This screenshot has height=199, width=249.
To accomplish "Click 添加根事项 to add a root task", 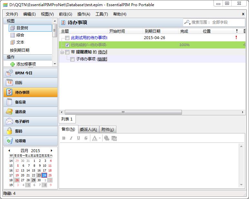I will tap(26, 64).
